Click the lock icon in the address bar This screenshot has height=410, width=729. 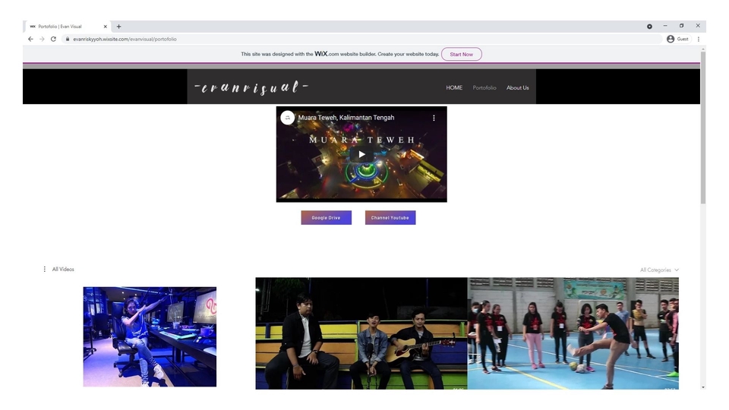[x=68, y=39]
